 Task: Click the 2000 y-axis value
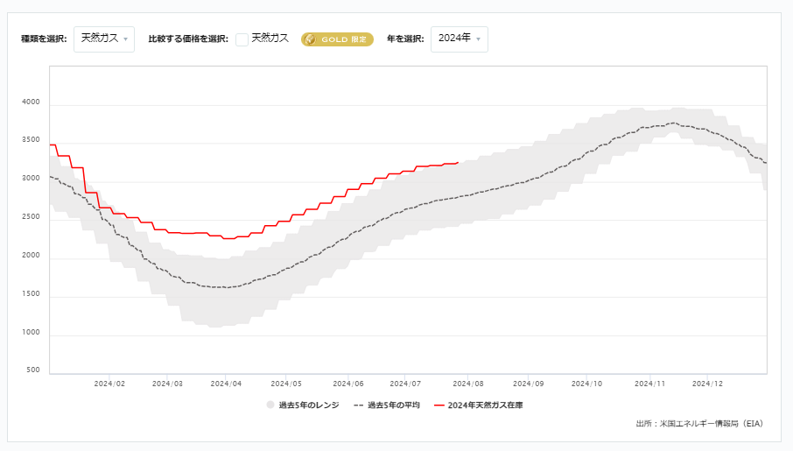pos(31,255)
